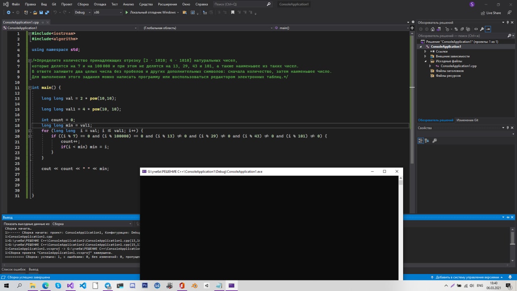Click the Save All toolbar icon
This screenshot has width=517, height=291.
47,13
